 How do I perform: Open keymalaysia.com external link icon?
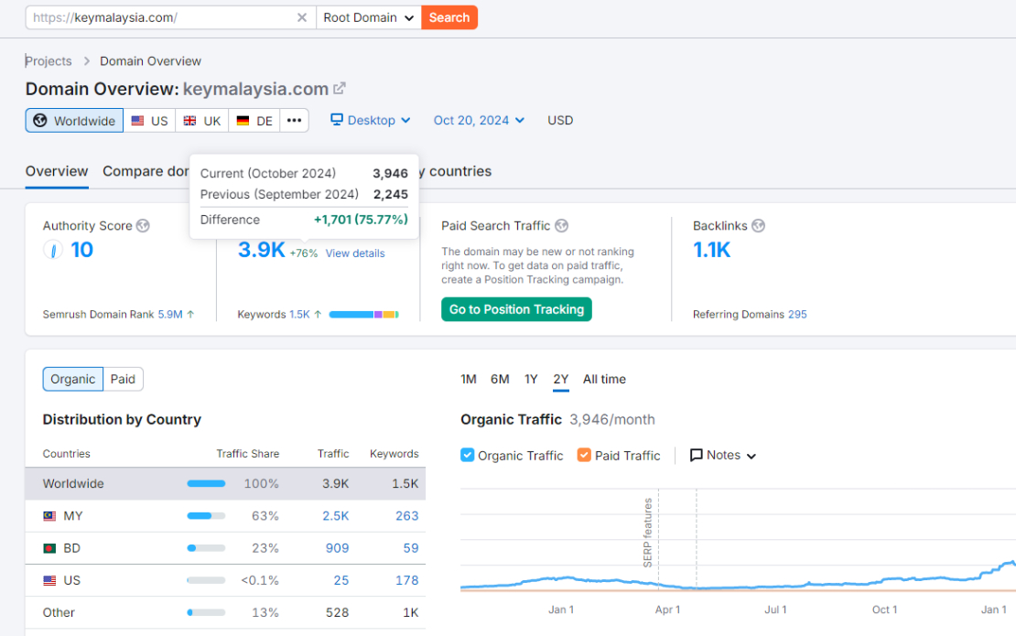tap(340, 88)
